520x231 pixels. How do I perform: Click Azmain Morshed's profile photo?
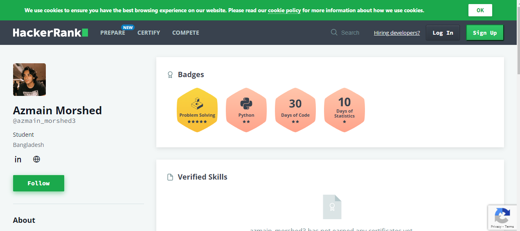tap(29, 80)
